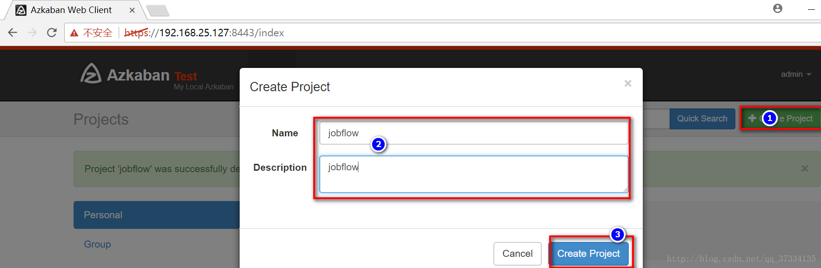Switch to the Group projects tab
821x268 pixels.
coord(97,244)
